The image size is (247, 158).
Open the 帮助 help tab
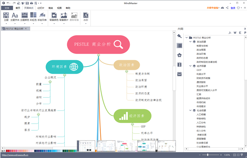click(68, 8)
